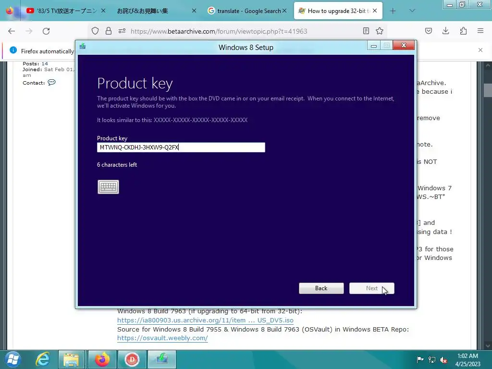Click the Setup title bar icon
The image size is (492, 369).
[x=83, y=46]
